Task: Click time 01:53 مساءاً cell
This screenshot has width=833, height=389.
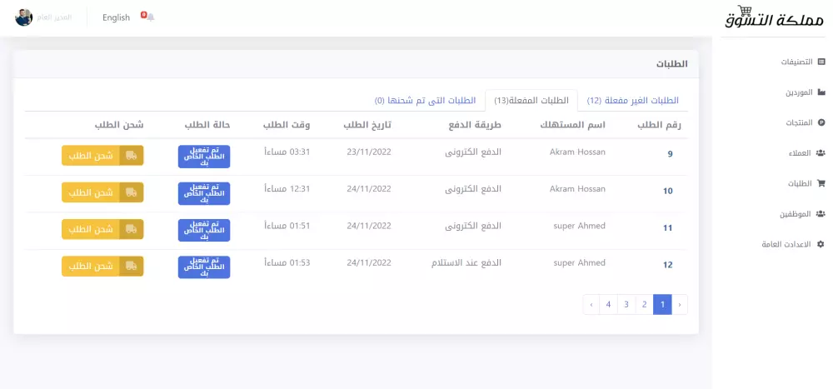Action: (287, 262)
